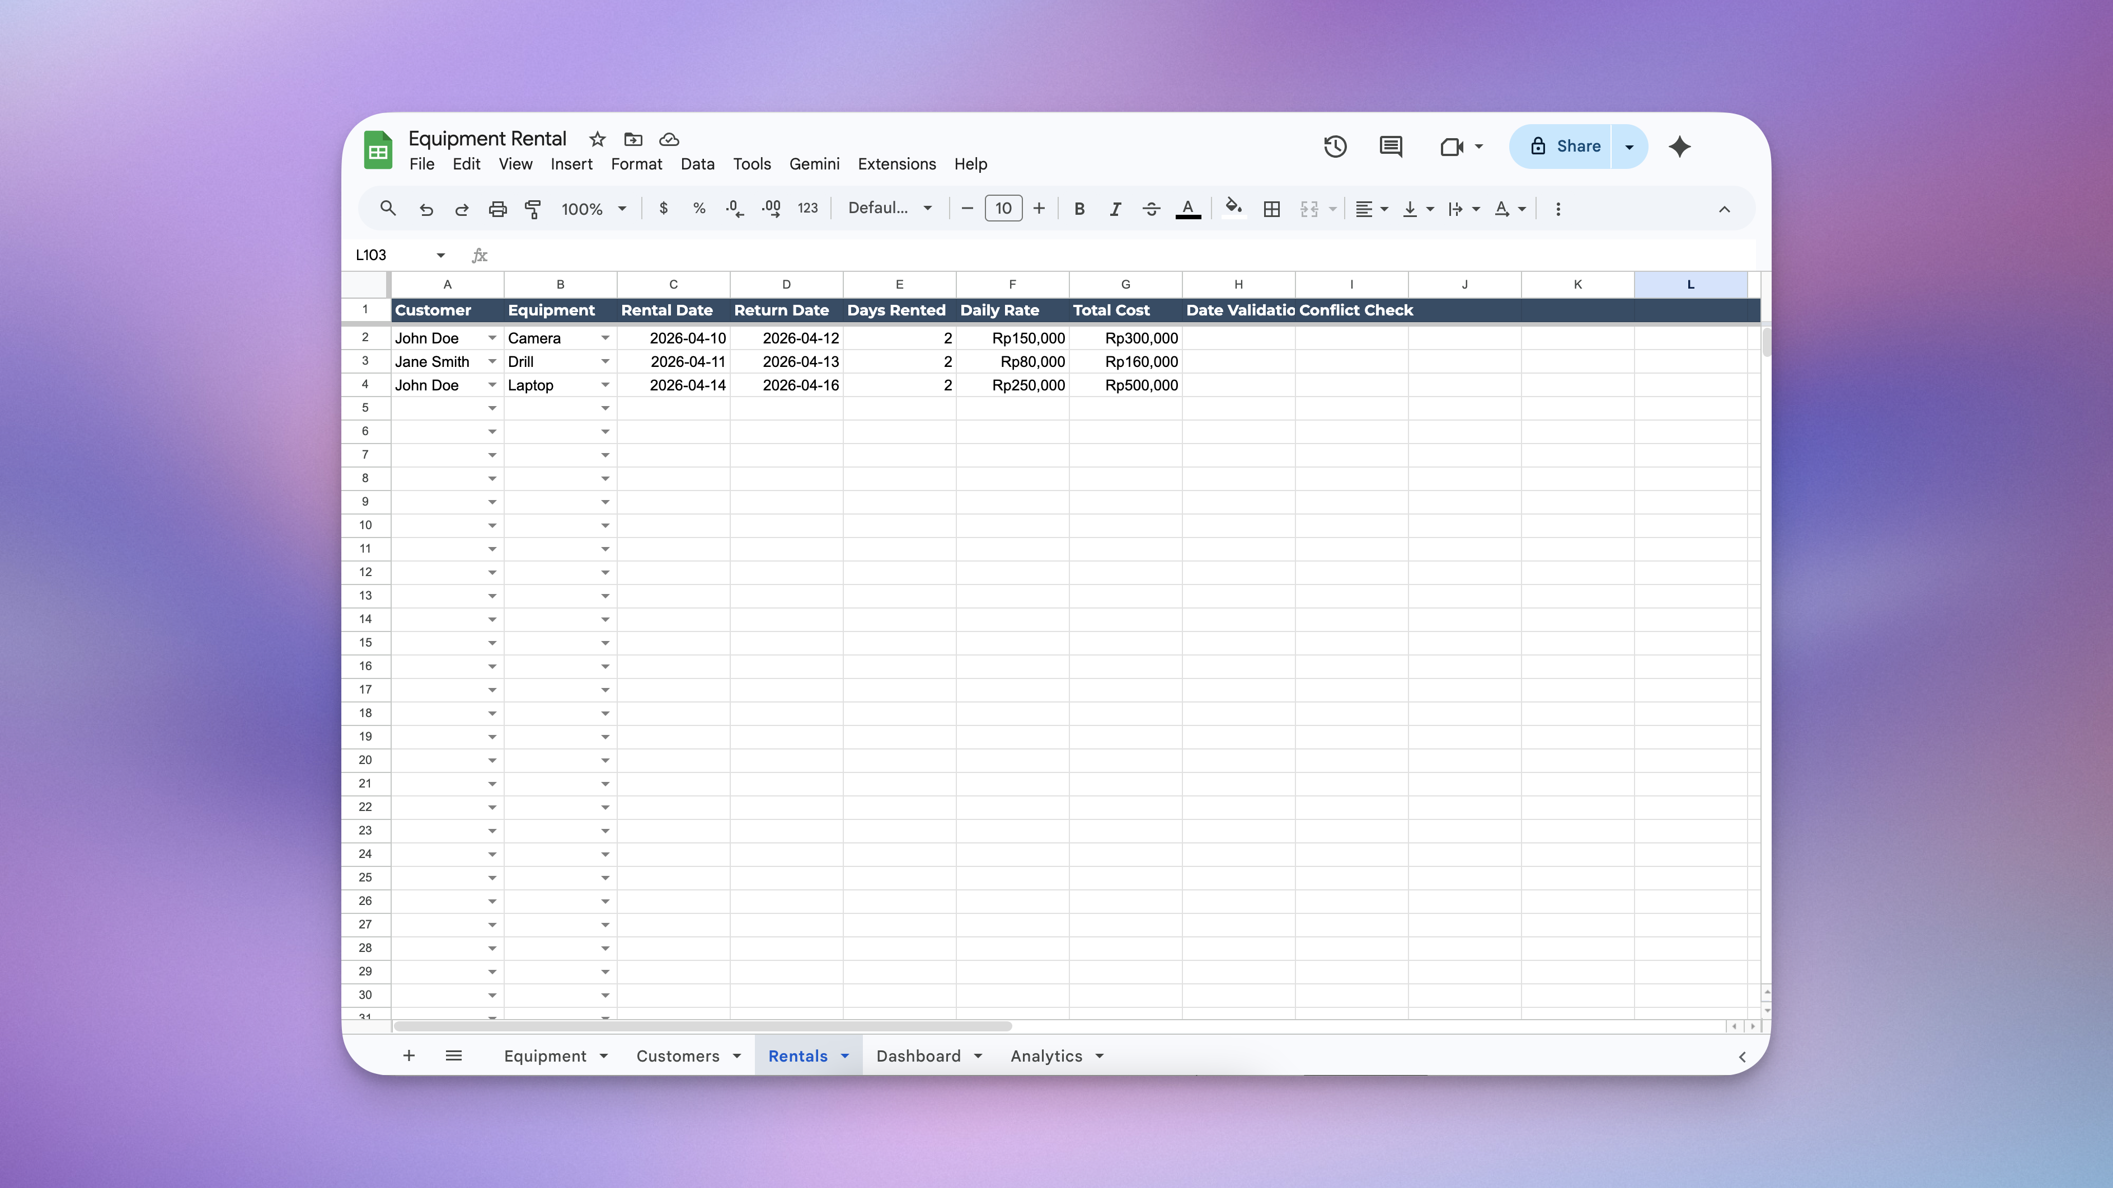This screenshot has height=1188, width=2113.
Task: Switch to the Dashboard sheet tab
Action: 918,1056
